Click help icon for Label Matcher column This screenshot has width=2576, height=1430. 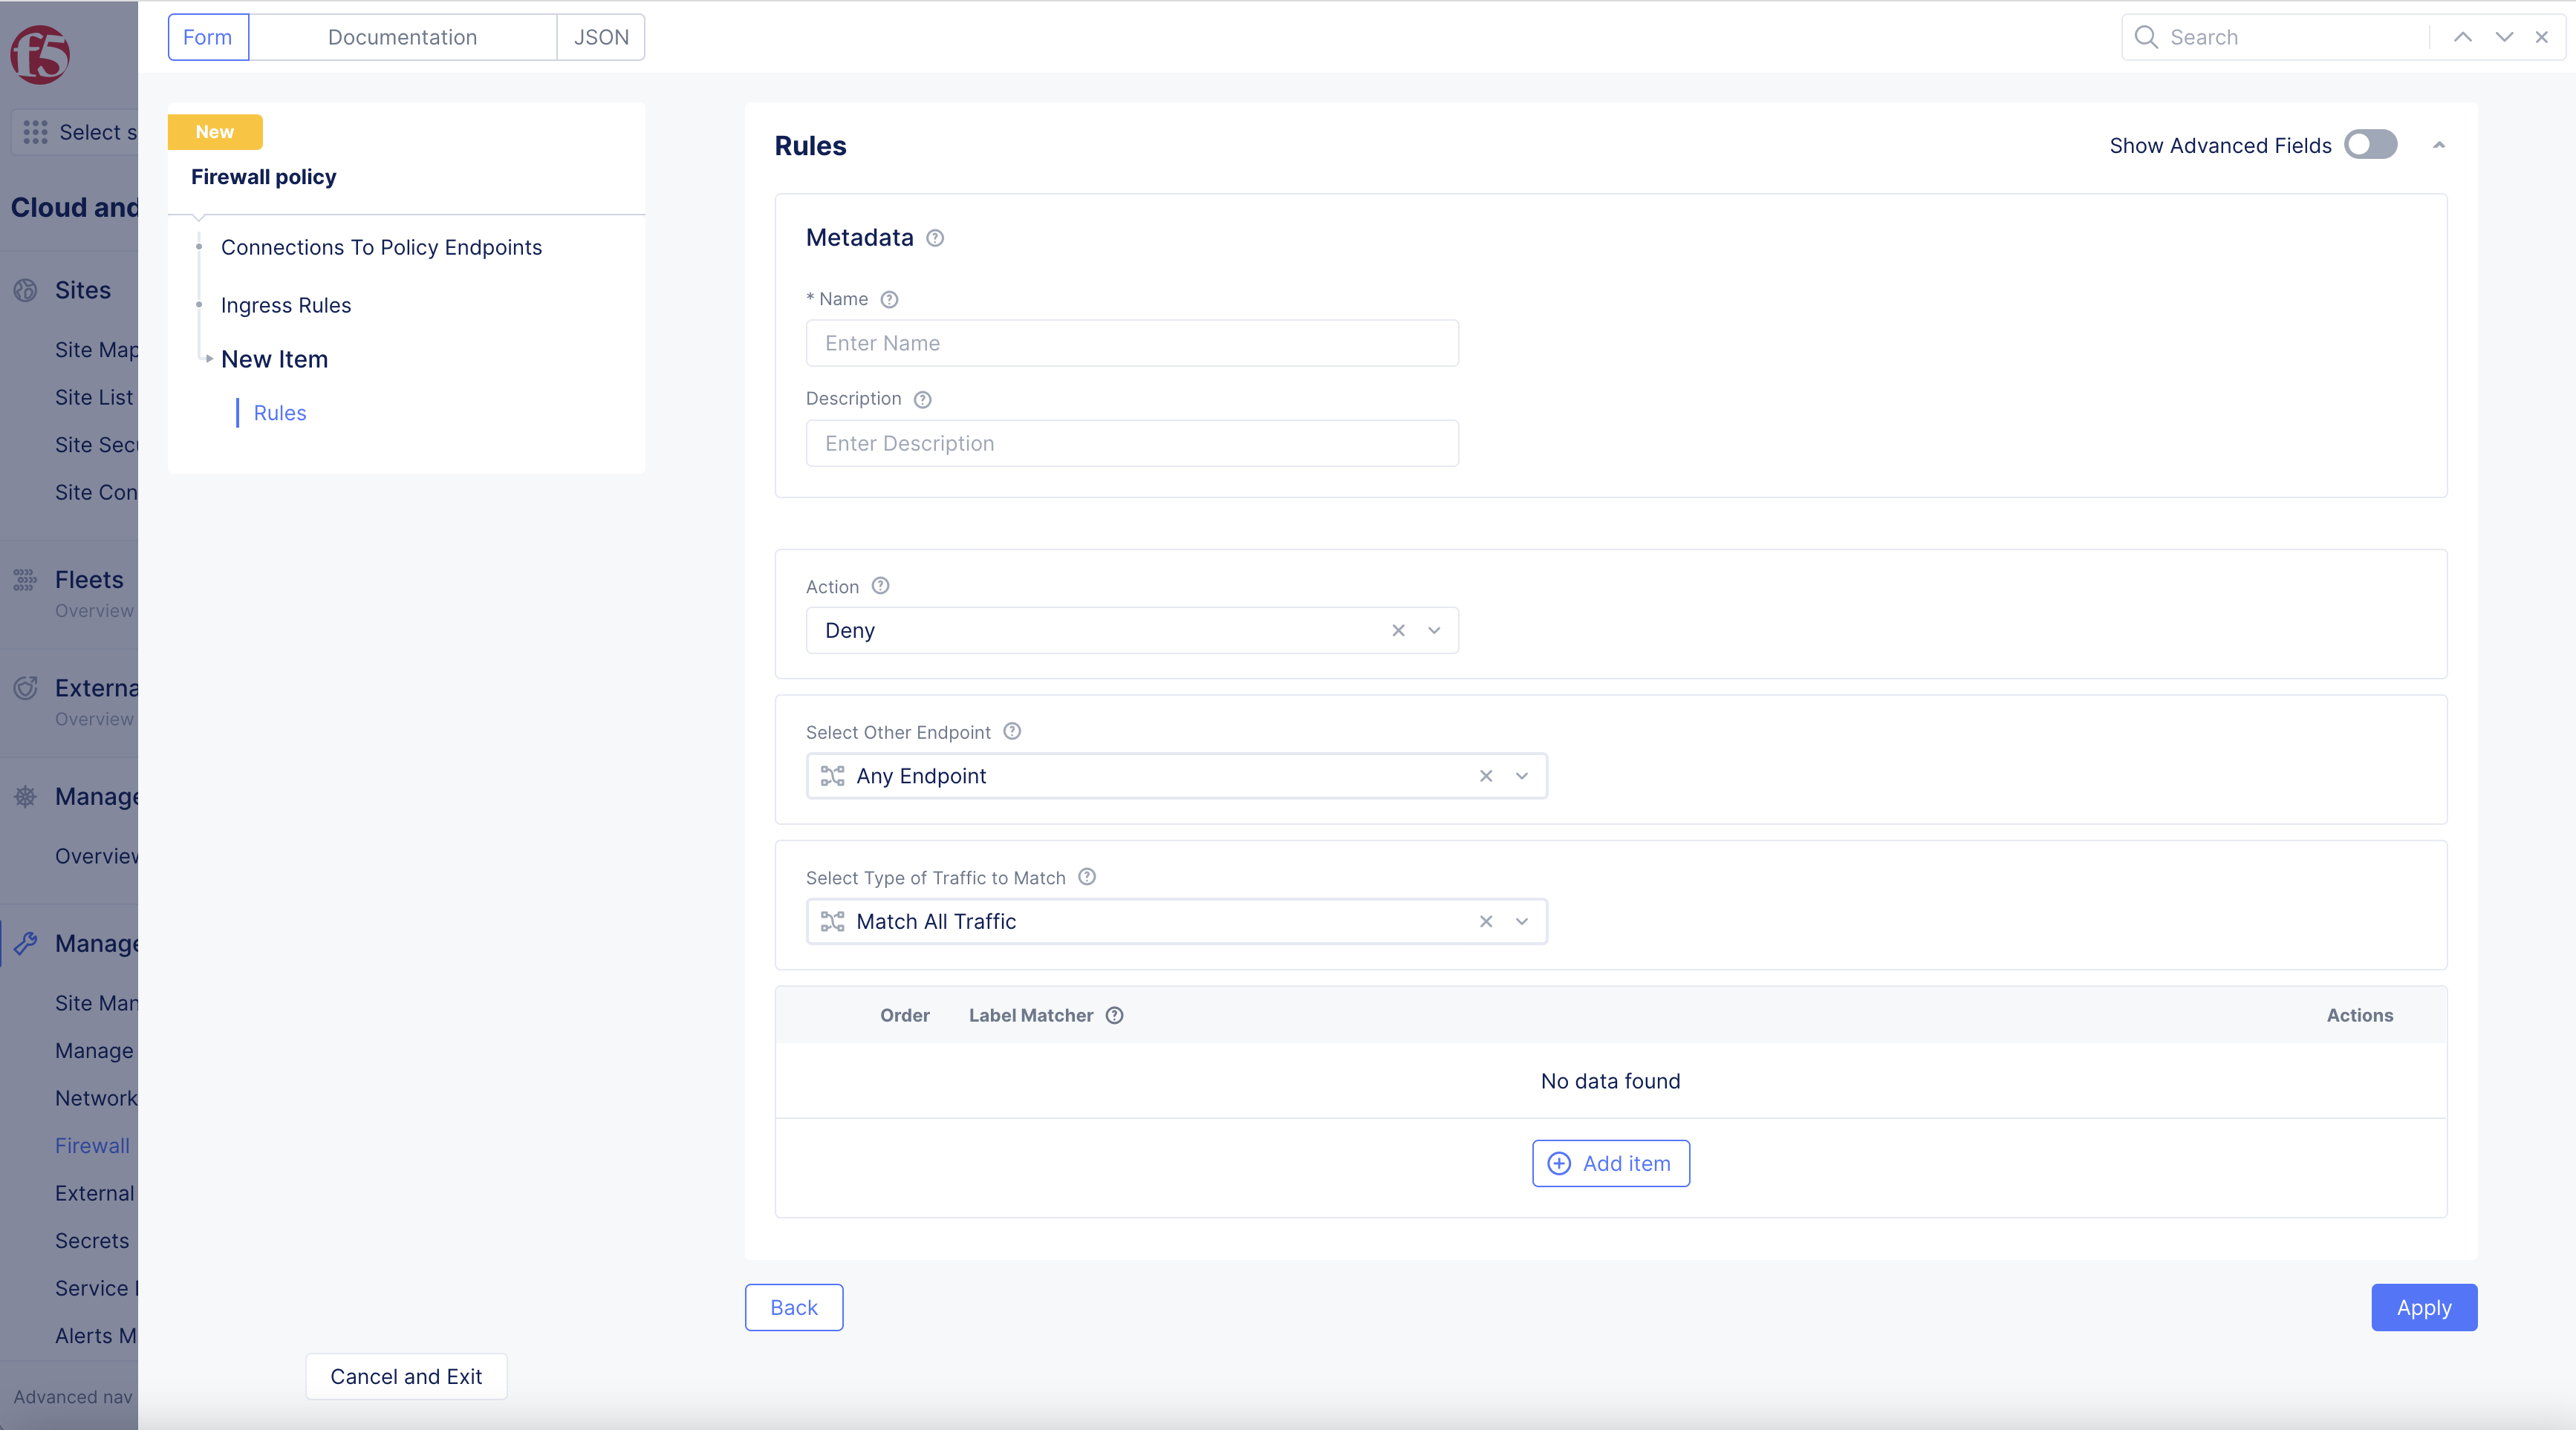coord(1114,1015)
